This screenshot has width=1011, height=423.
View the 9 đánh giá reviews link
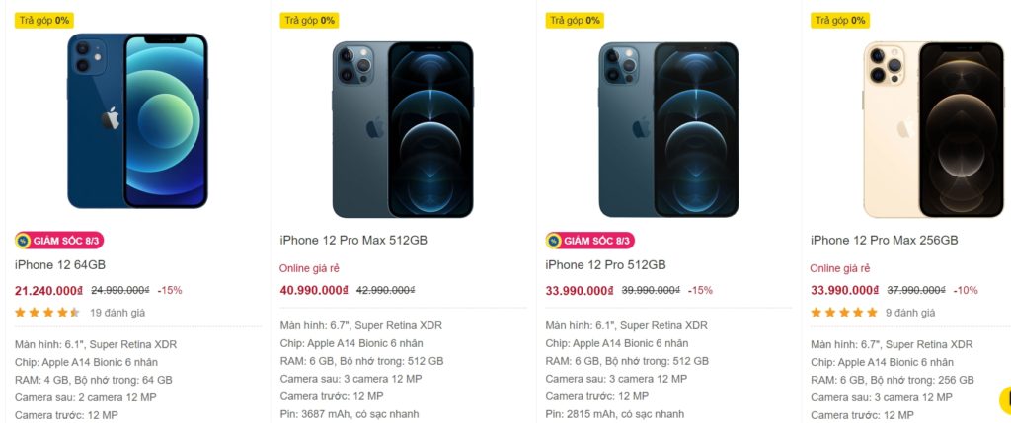tap(910, 313)
